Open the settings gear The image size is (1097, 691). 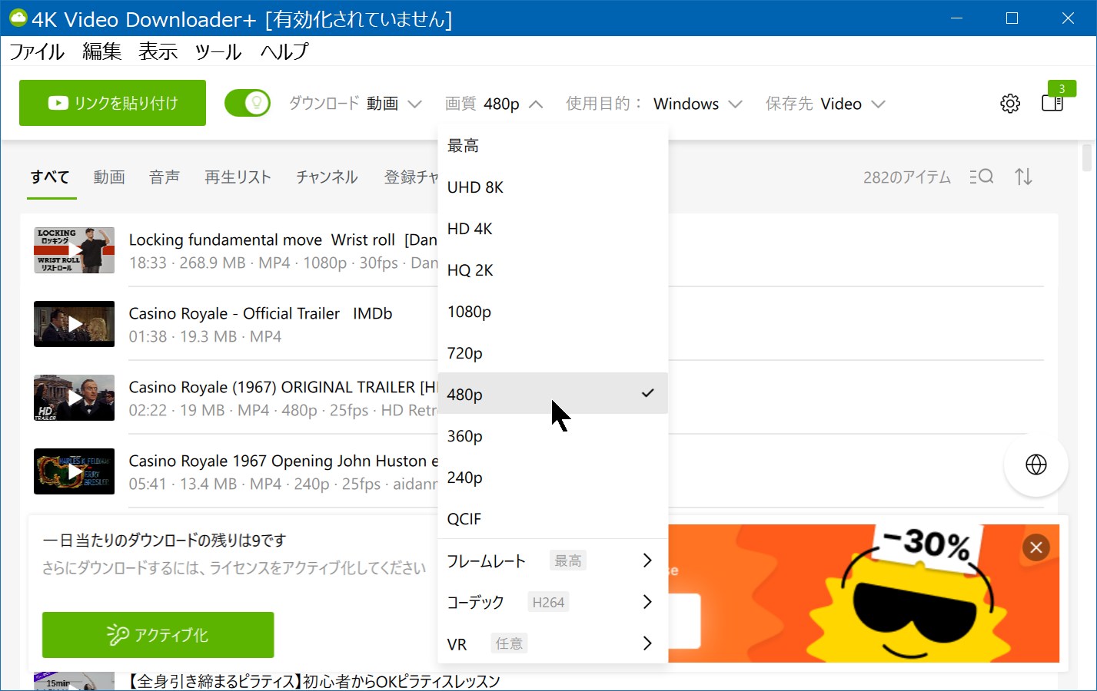pyautogui.click(x=1009, y=103)
